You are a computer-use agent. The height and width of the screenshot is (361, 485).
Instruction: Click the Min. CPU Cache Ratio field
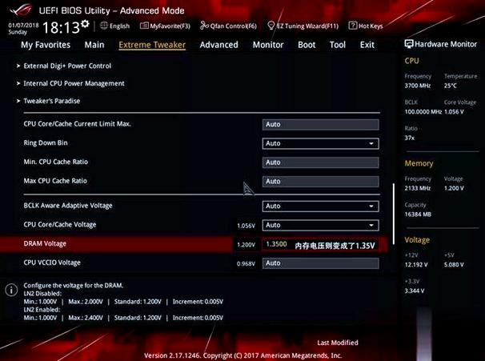[x=320, y=162]
